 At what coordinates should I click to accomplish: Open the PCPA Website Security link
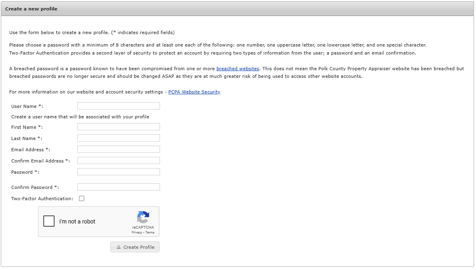pos(194,92)
